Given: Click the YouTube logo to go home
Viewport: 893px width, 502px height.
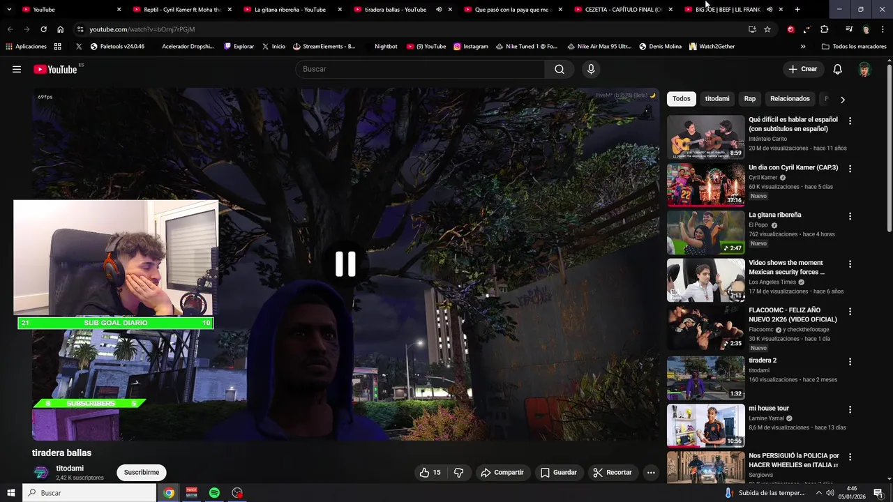Looking at the screenshot, I should [55, 69].
